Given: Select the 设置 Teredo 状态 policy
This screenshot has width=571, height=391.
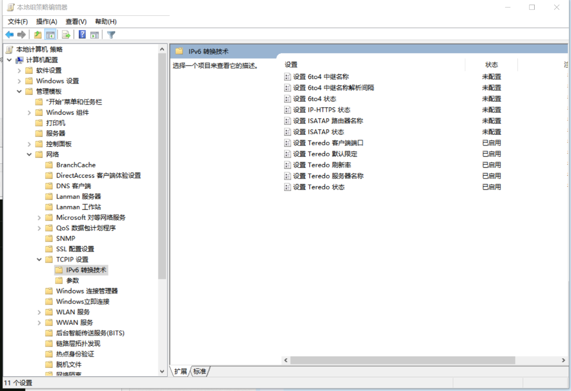Looking at the screenshot, I should (x=319, y=187).
